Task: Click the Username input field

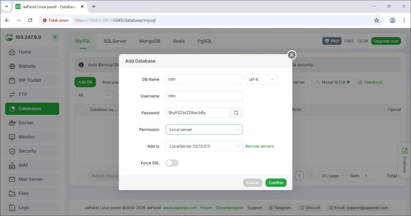Action: point(204,96)
